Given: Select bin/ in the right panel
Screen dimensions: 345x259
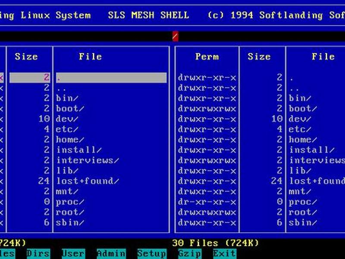Looking at the screenshot, I should click(300, 98).
